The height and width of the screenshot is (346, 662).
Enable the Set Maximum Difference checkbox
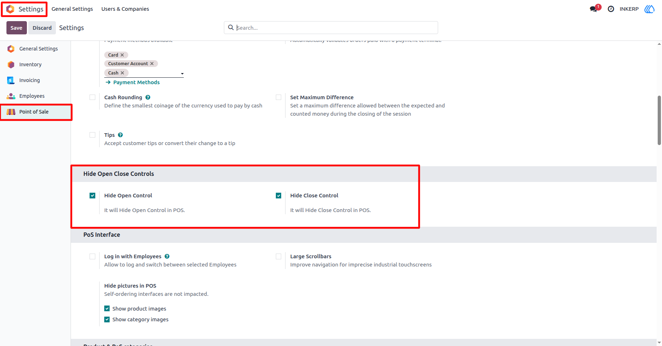[x=278, y=97]
